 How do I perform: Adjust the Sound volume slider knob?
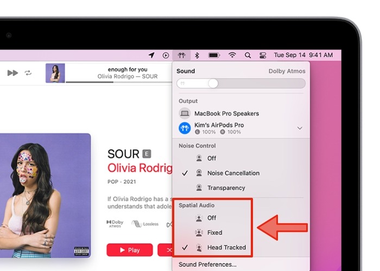pos(213,83)
